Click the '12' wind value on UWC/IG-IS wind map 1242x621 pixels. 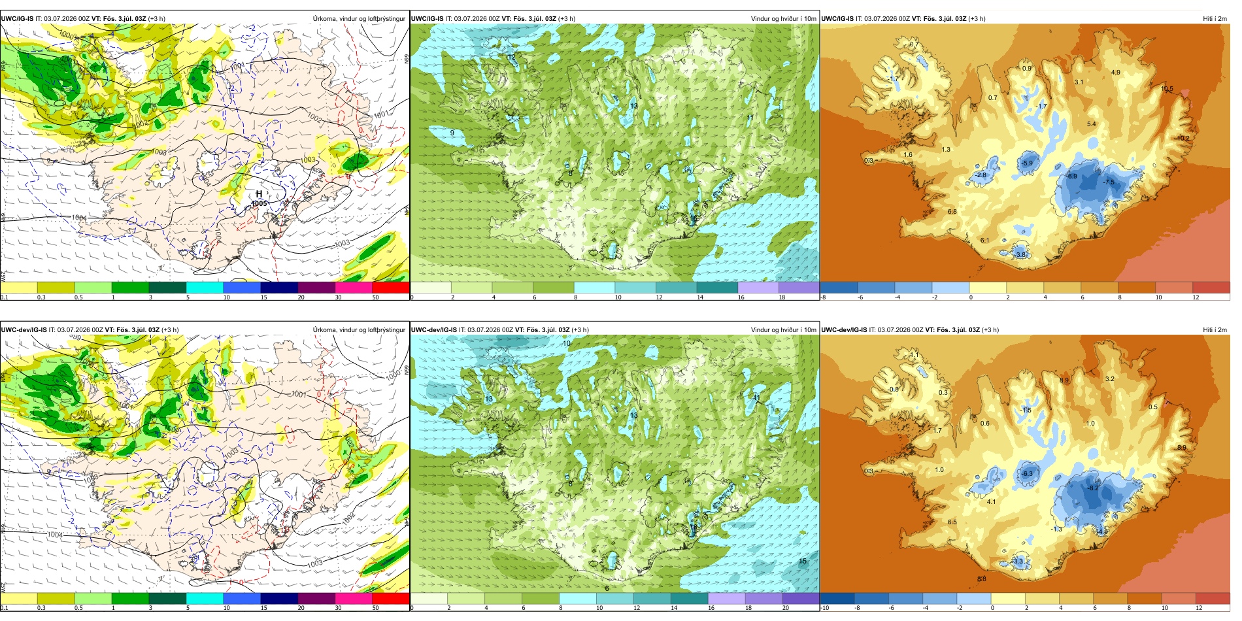point(512,58)
